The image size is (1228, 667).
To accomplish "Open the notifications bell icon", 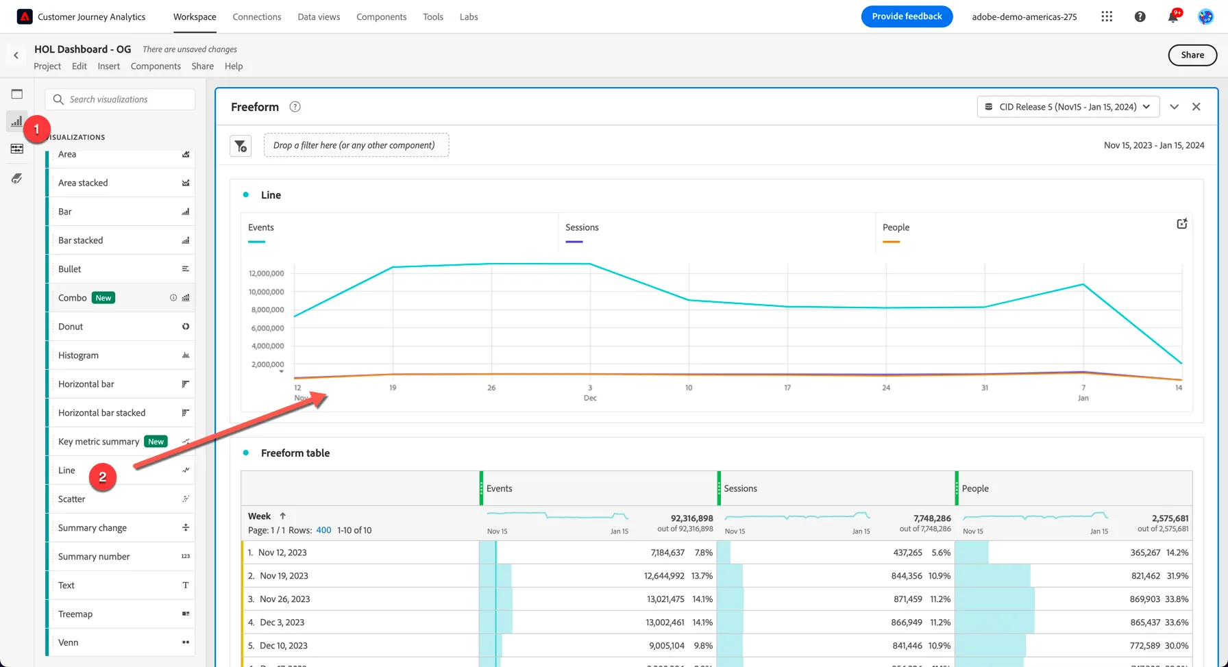I will tap(1173, 16).
